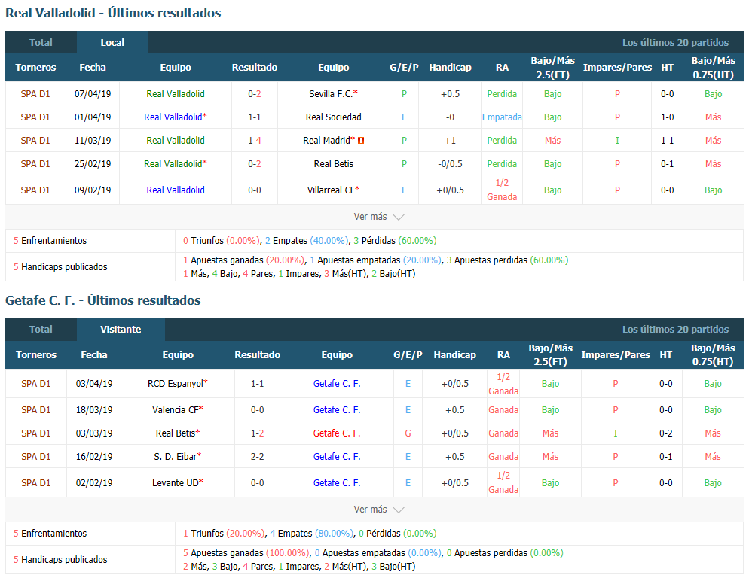The image size is (749, 578).
Task: Click SPA D1 in the 02/02/19 row
Action: (x=36, y=483)
